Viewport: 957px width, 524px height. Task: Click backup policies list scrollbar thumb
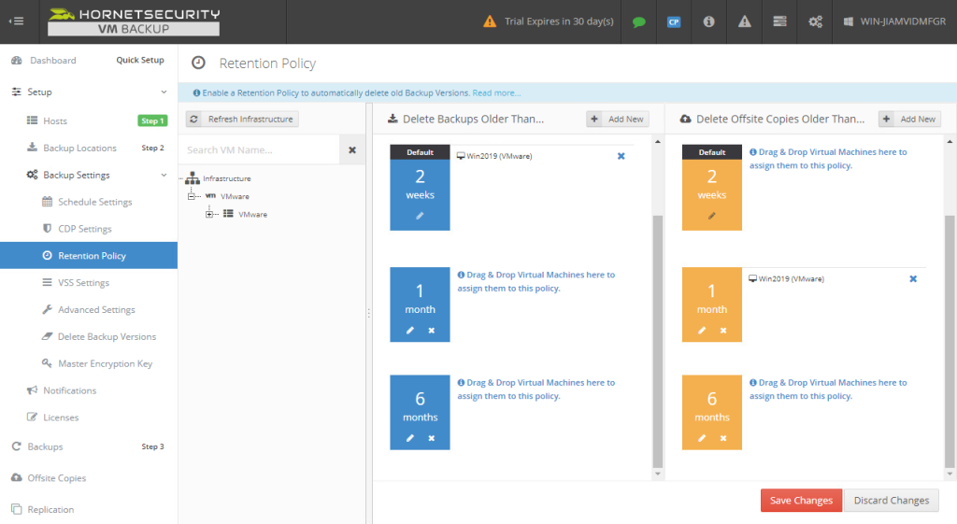[657, 341]
